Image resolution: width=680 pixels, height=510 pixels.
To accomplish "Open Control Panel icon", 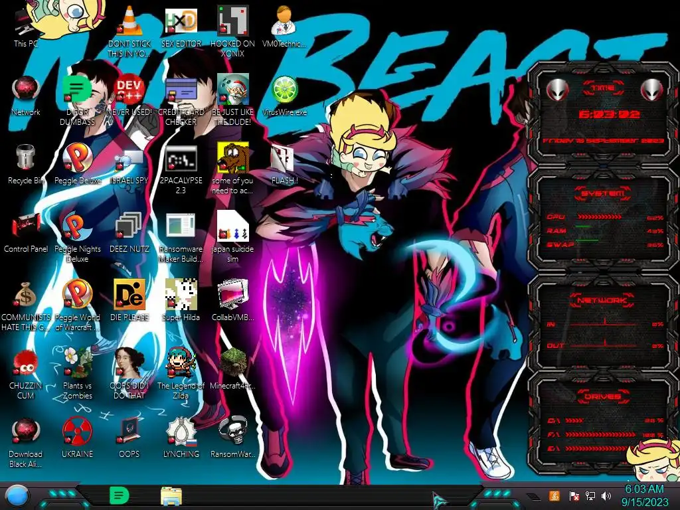I will [x=26, y=232].
